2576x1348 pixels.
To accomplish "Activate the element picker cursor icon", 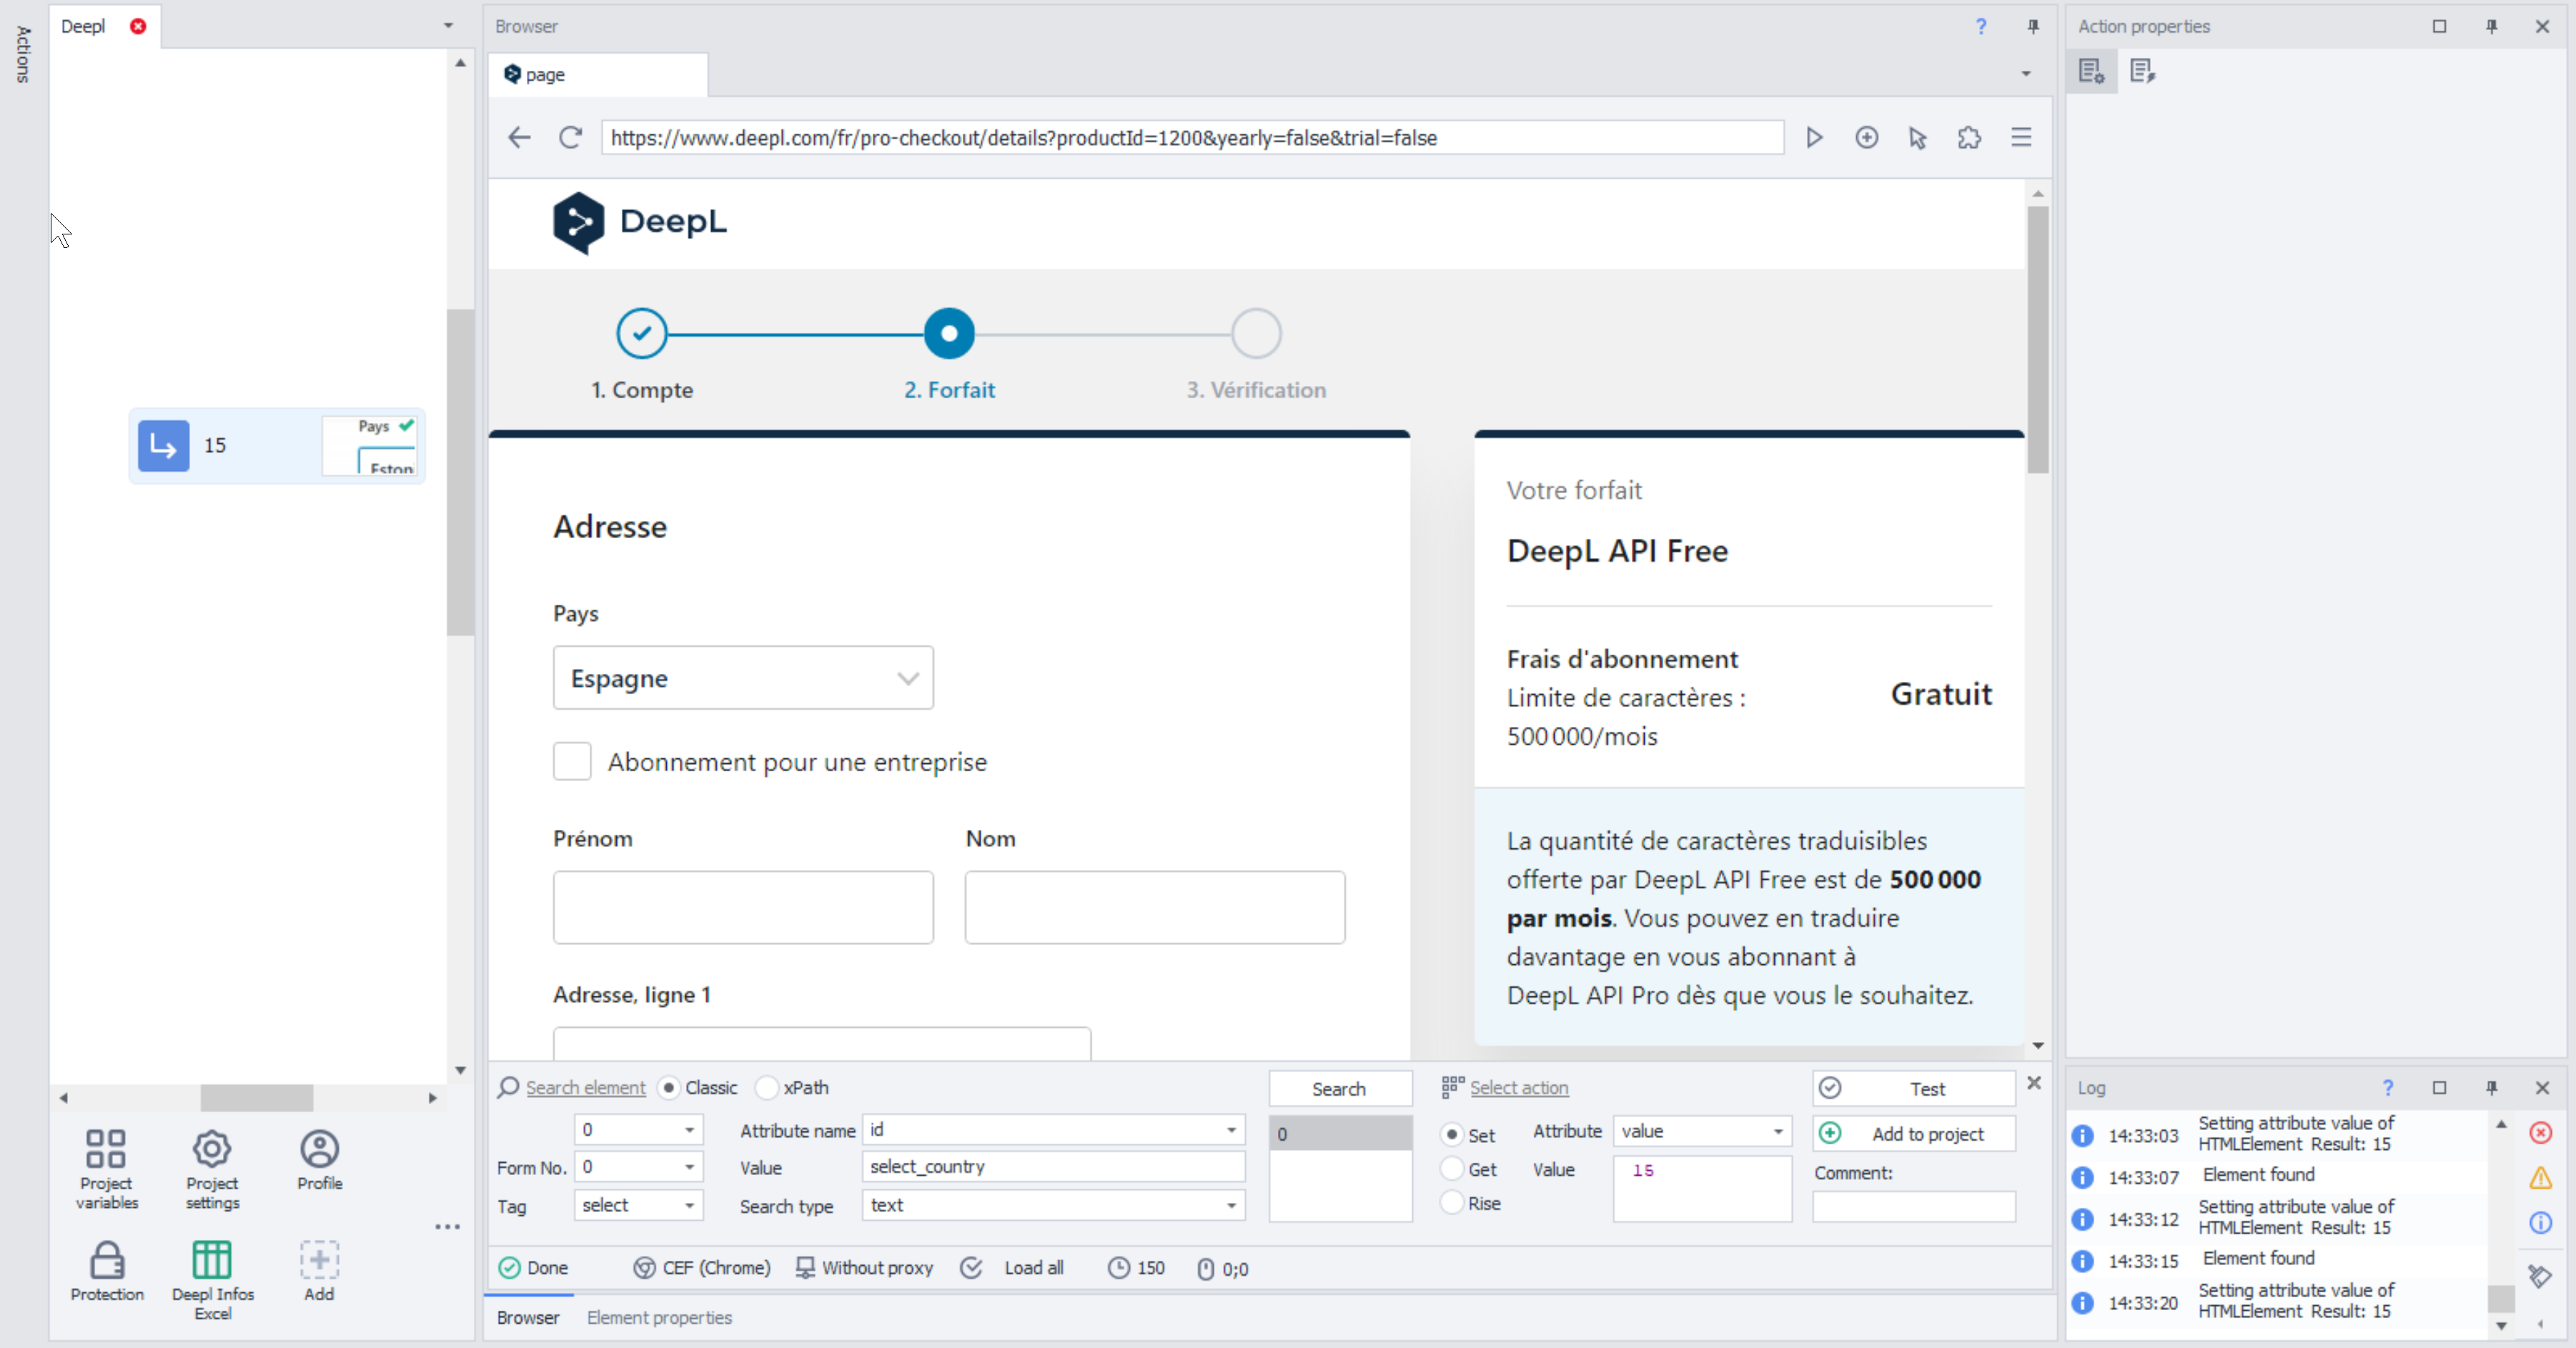I will coord(1917,138).
